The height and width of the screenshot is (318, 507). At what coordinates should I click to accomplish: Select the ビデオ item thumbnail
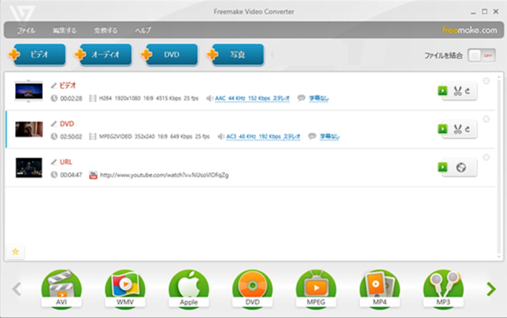pyautogui.click(x=29, y=91)
